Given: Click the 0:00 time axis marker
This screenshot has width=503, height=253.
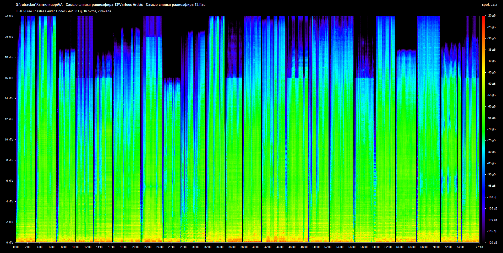Looking at the screenshot, I should pyautogui.click(x=16, y=247).
